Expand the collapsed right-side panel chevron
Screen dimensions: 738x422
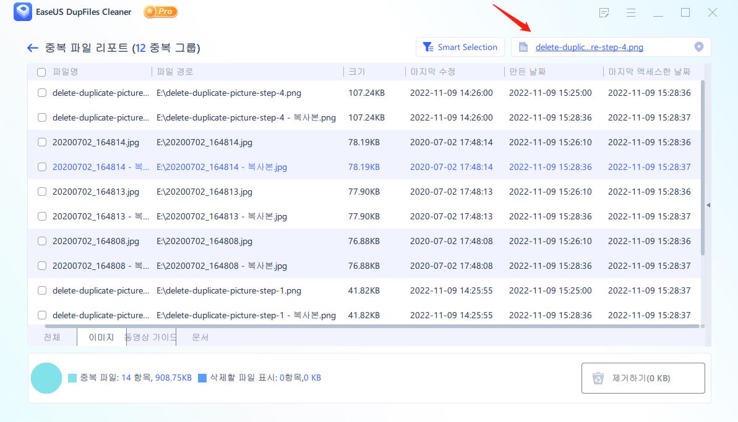pyautogui.click(x=708, y=205)
